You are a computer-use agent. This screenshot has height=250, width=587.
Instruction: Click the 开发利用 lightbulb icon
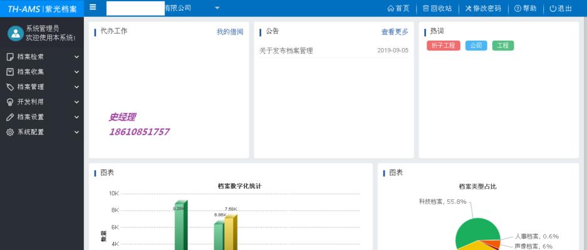[x=10, y=102]
